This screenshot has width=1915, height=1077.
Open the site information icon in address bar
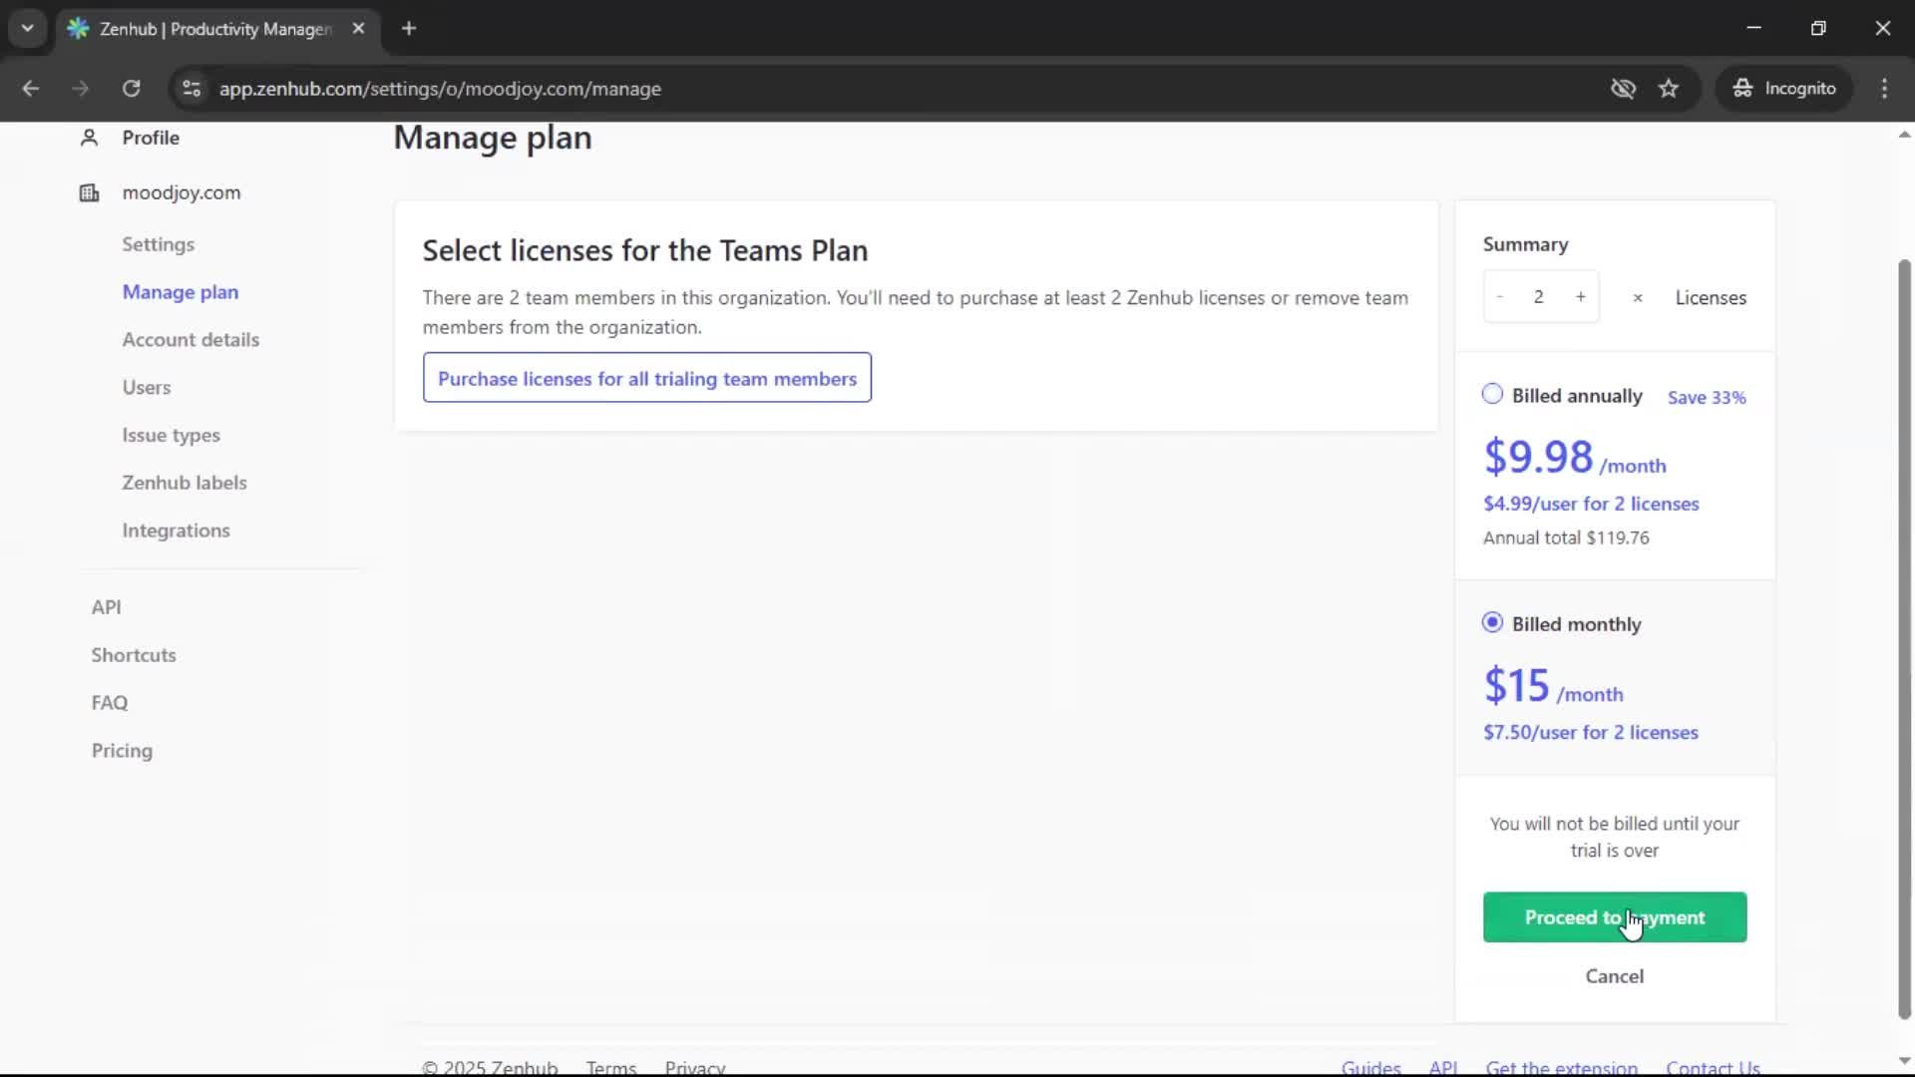point(191,89)
